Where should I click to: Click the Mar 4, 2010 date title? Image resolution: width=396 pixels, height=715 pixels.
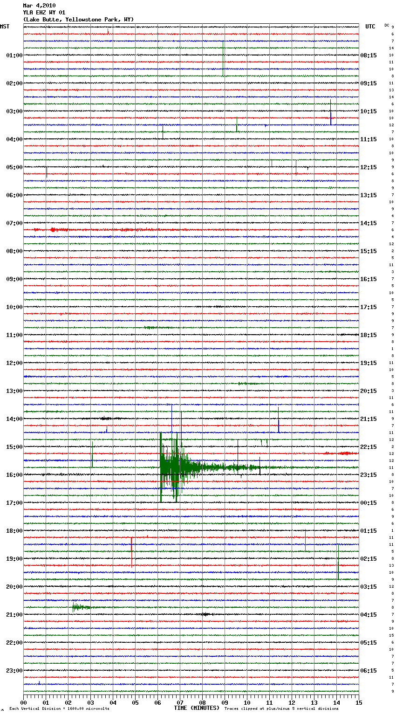click(x=39, y=6)
